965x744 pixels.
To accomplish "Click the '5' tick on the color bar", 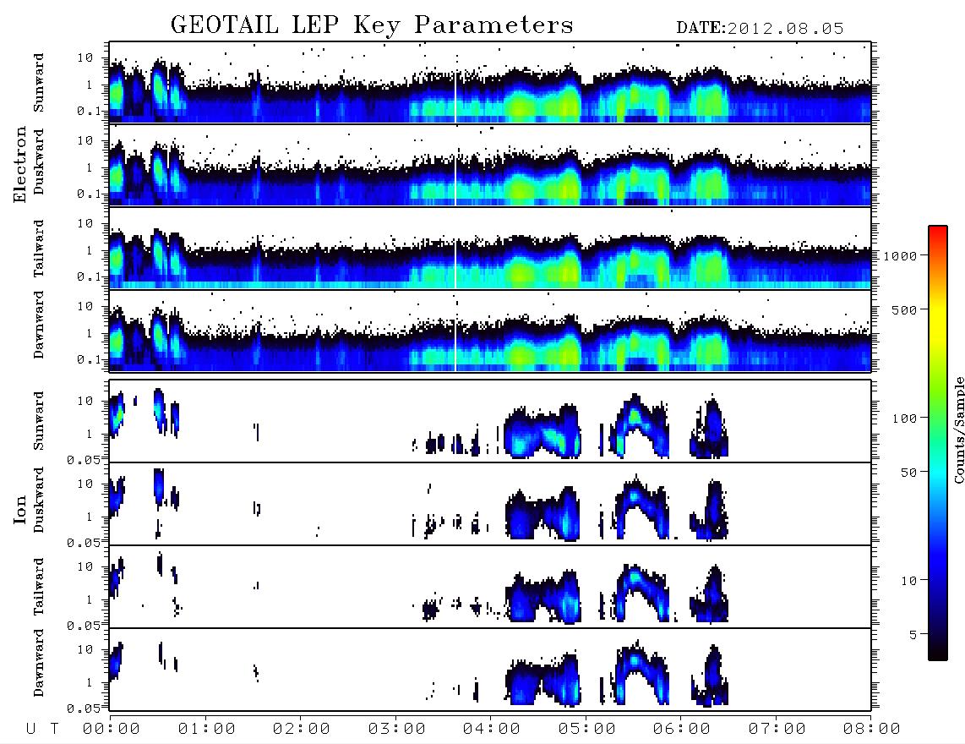I will click(x=913, y=635).
